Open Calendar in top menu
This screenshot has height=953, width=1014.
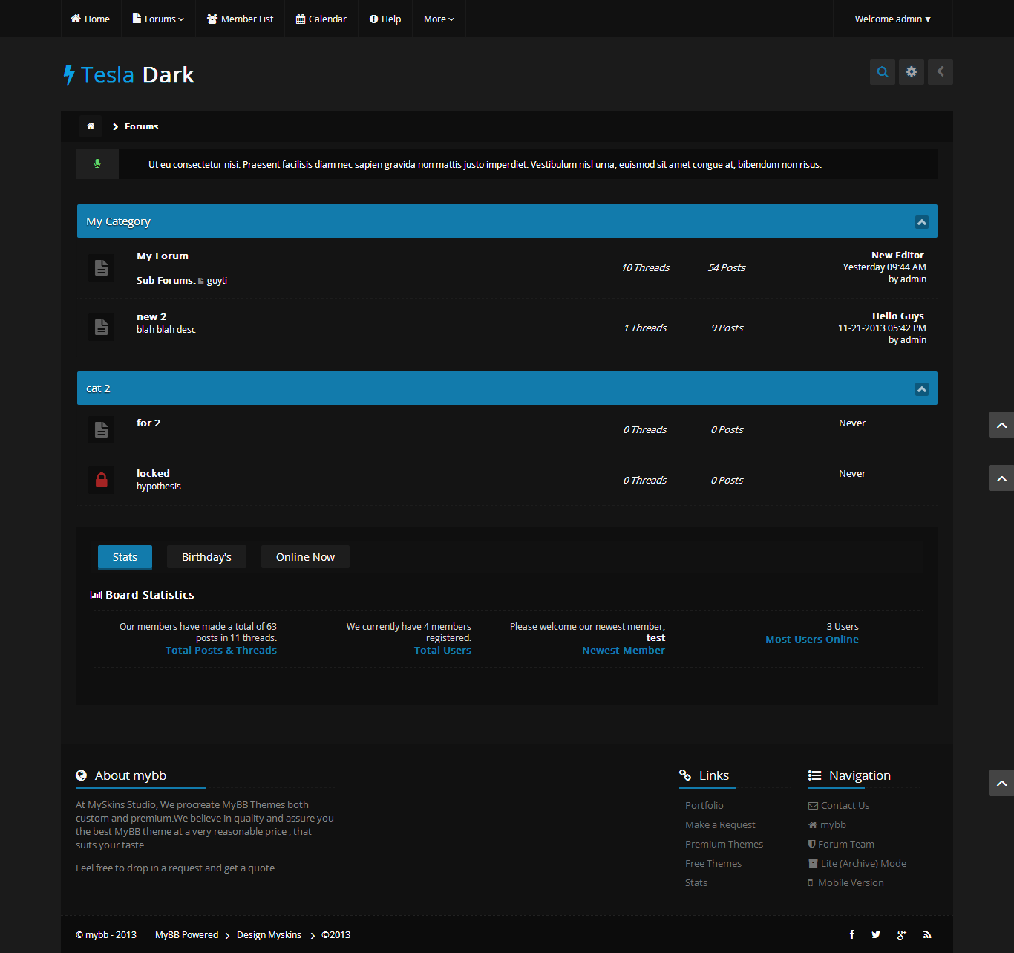[x=321, y=19]
